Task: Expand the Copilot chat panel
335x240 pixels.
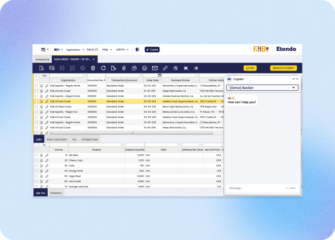Action: tap(293, 79)
